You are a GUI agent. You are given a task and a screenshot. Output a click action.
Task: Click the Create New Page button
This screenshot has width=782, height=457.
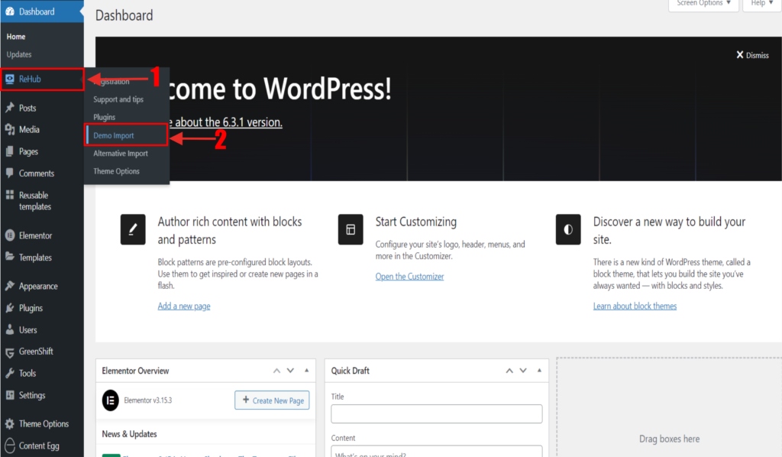click(x=272, y=400)
